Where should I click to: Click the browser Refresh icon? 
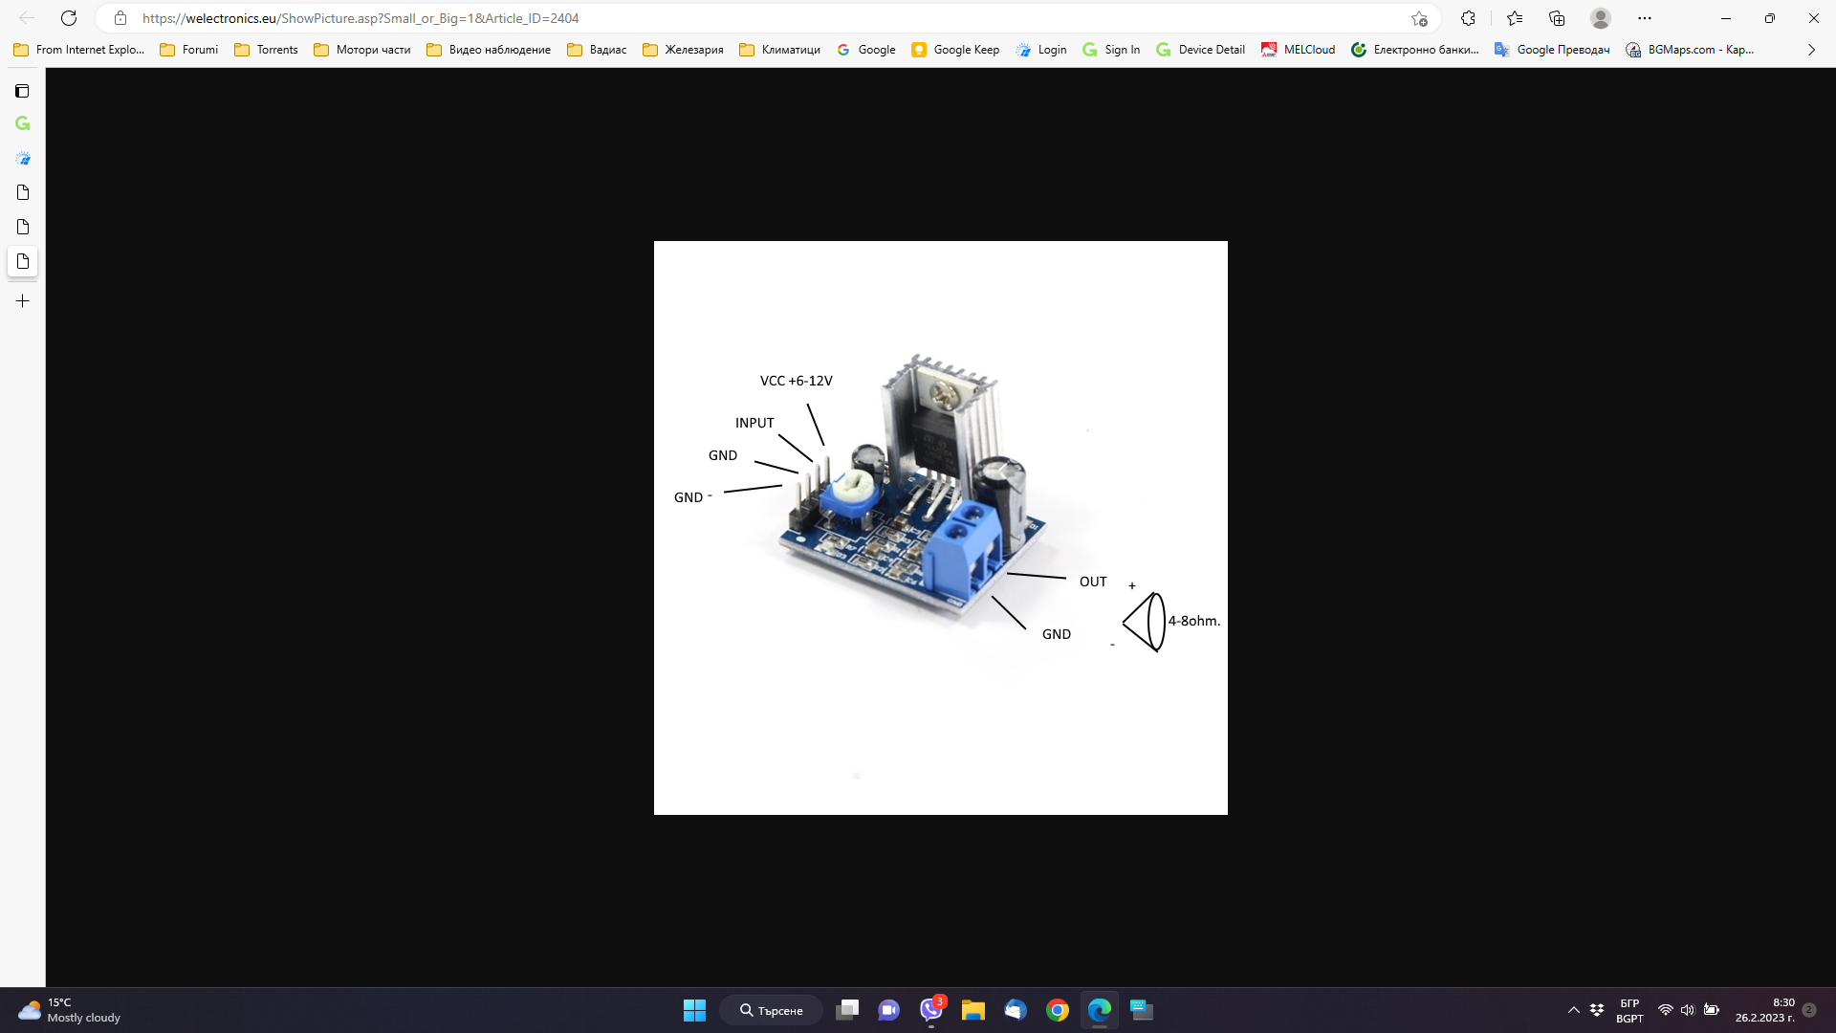click(69, 18)
